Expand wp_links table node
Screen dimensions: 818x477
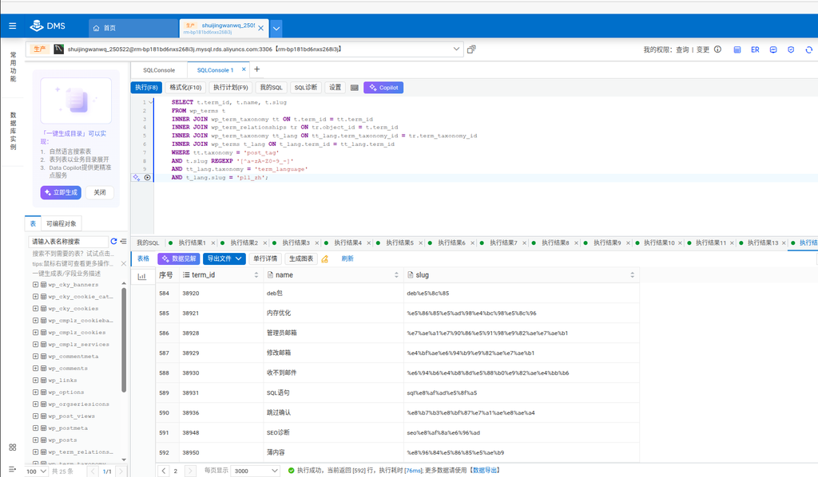[35, 380]
